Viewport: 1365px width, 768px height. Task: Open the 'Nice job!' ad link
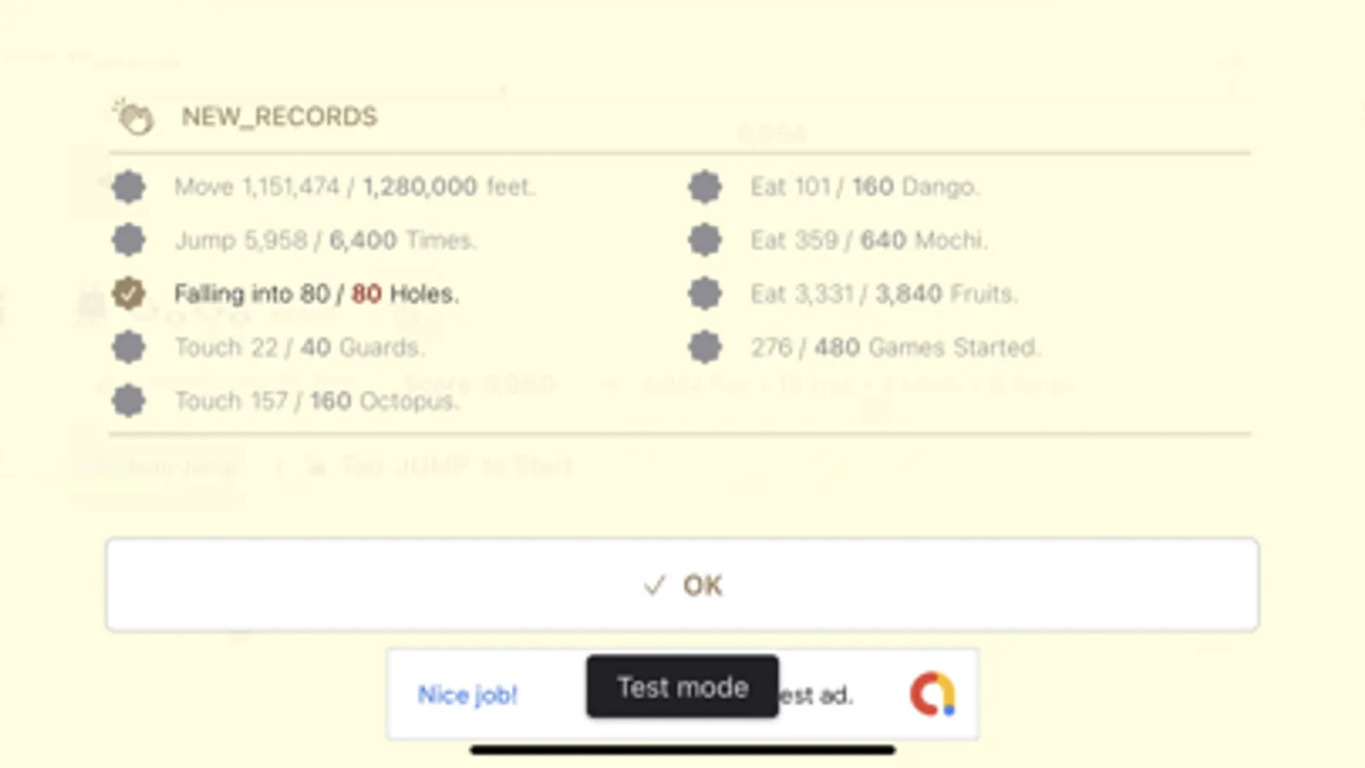pos(467,695)
